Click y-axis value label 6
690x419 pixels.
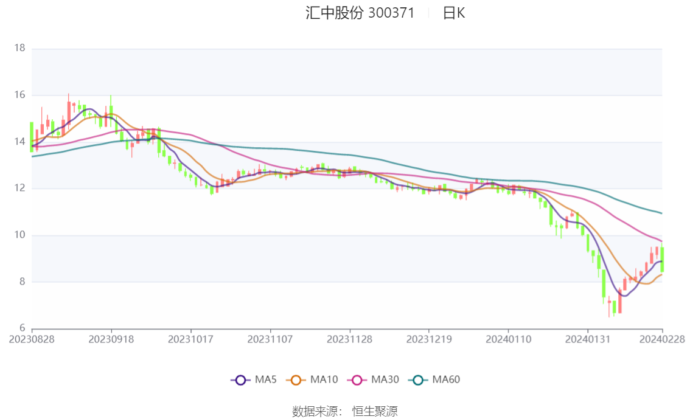22,328
